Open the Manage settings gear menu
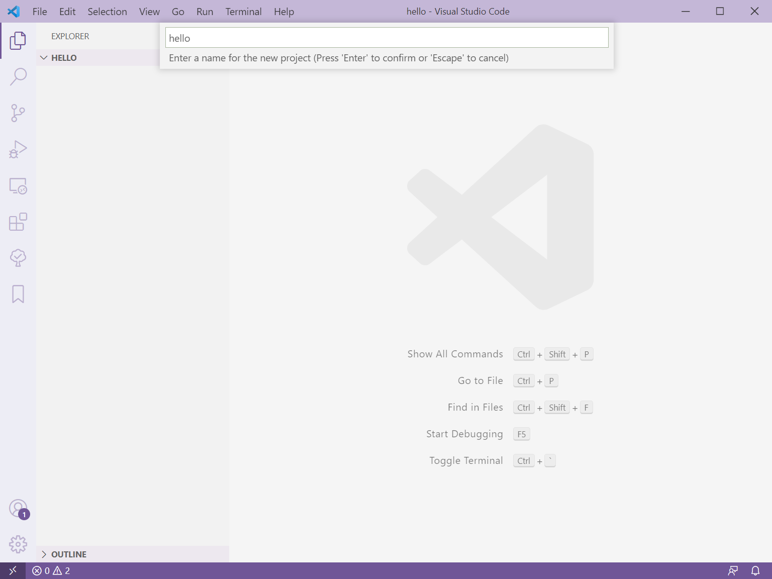Screen dimensions: 772x579 (18, 544)
